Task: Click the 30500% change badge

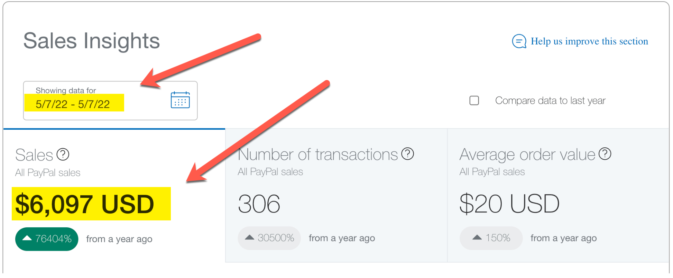Action: click(269, 238)
